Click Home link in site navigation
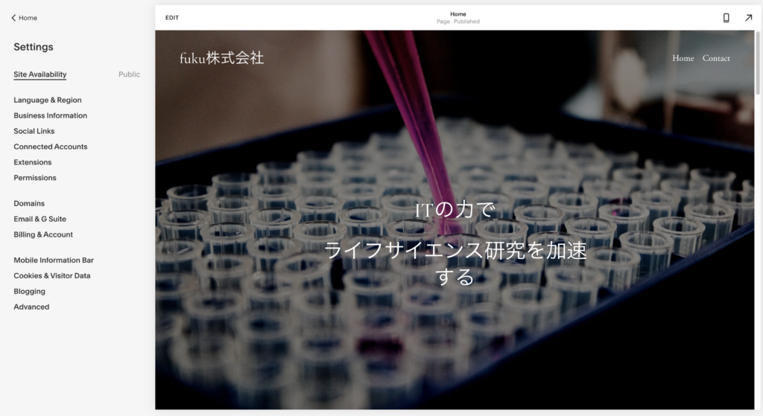This screenshot has height=416, width=763. point(683,58)
